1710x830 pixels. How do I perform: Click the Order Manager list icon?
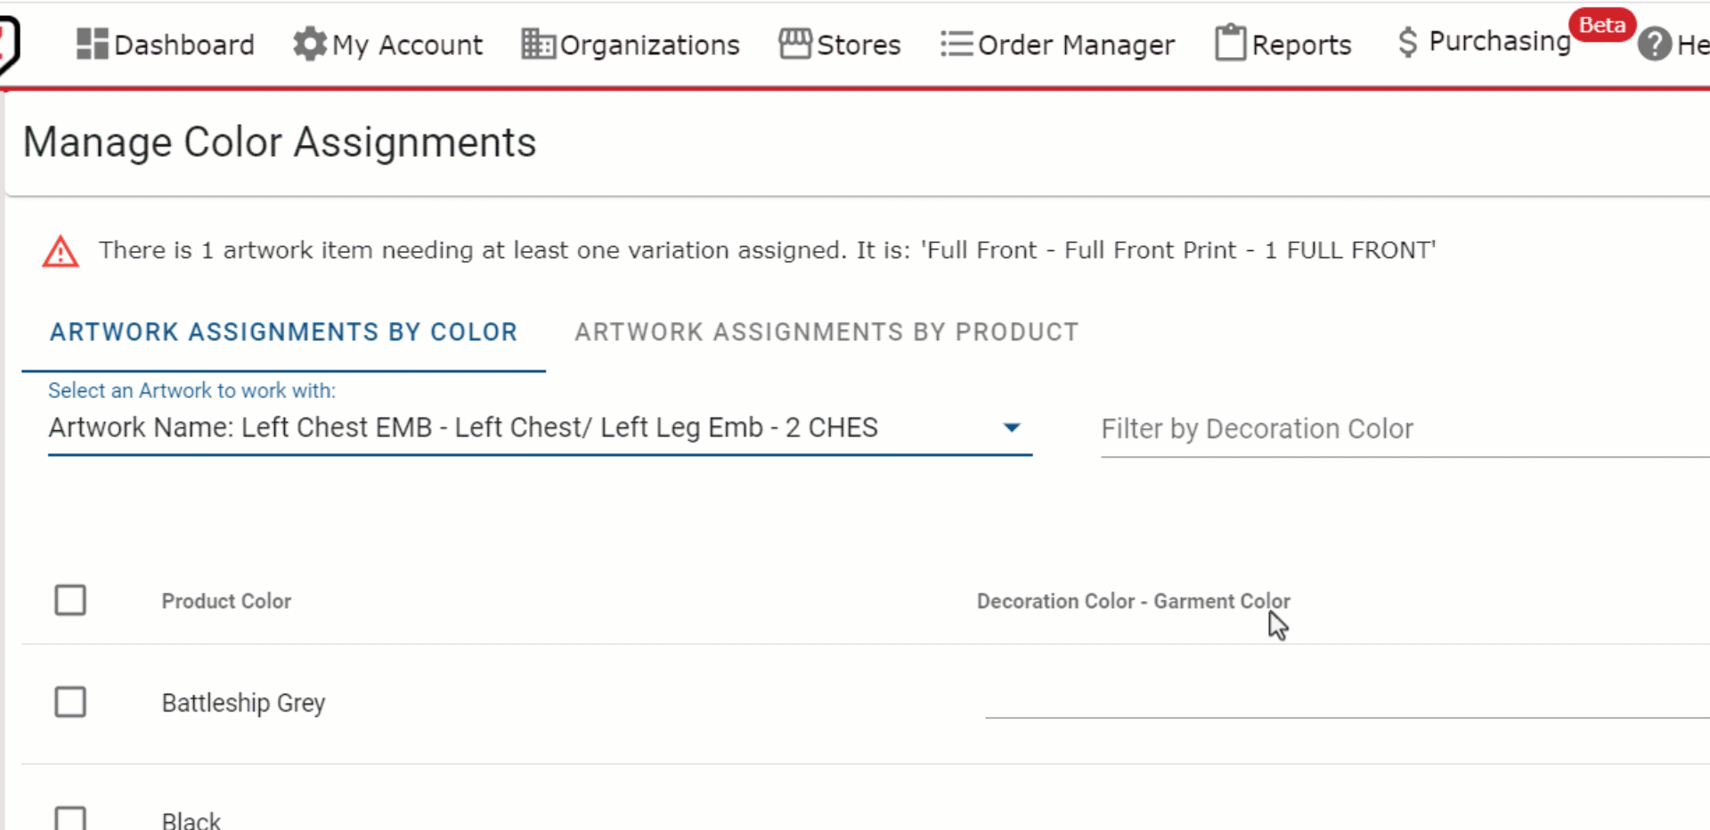tap(957, 44)
